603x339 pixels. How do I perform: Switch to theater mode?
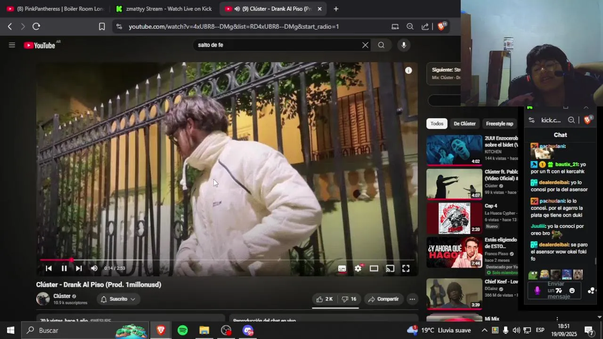click(374, 268)
